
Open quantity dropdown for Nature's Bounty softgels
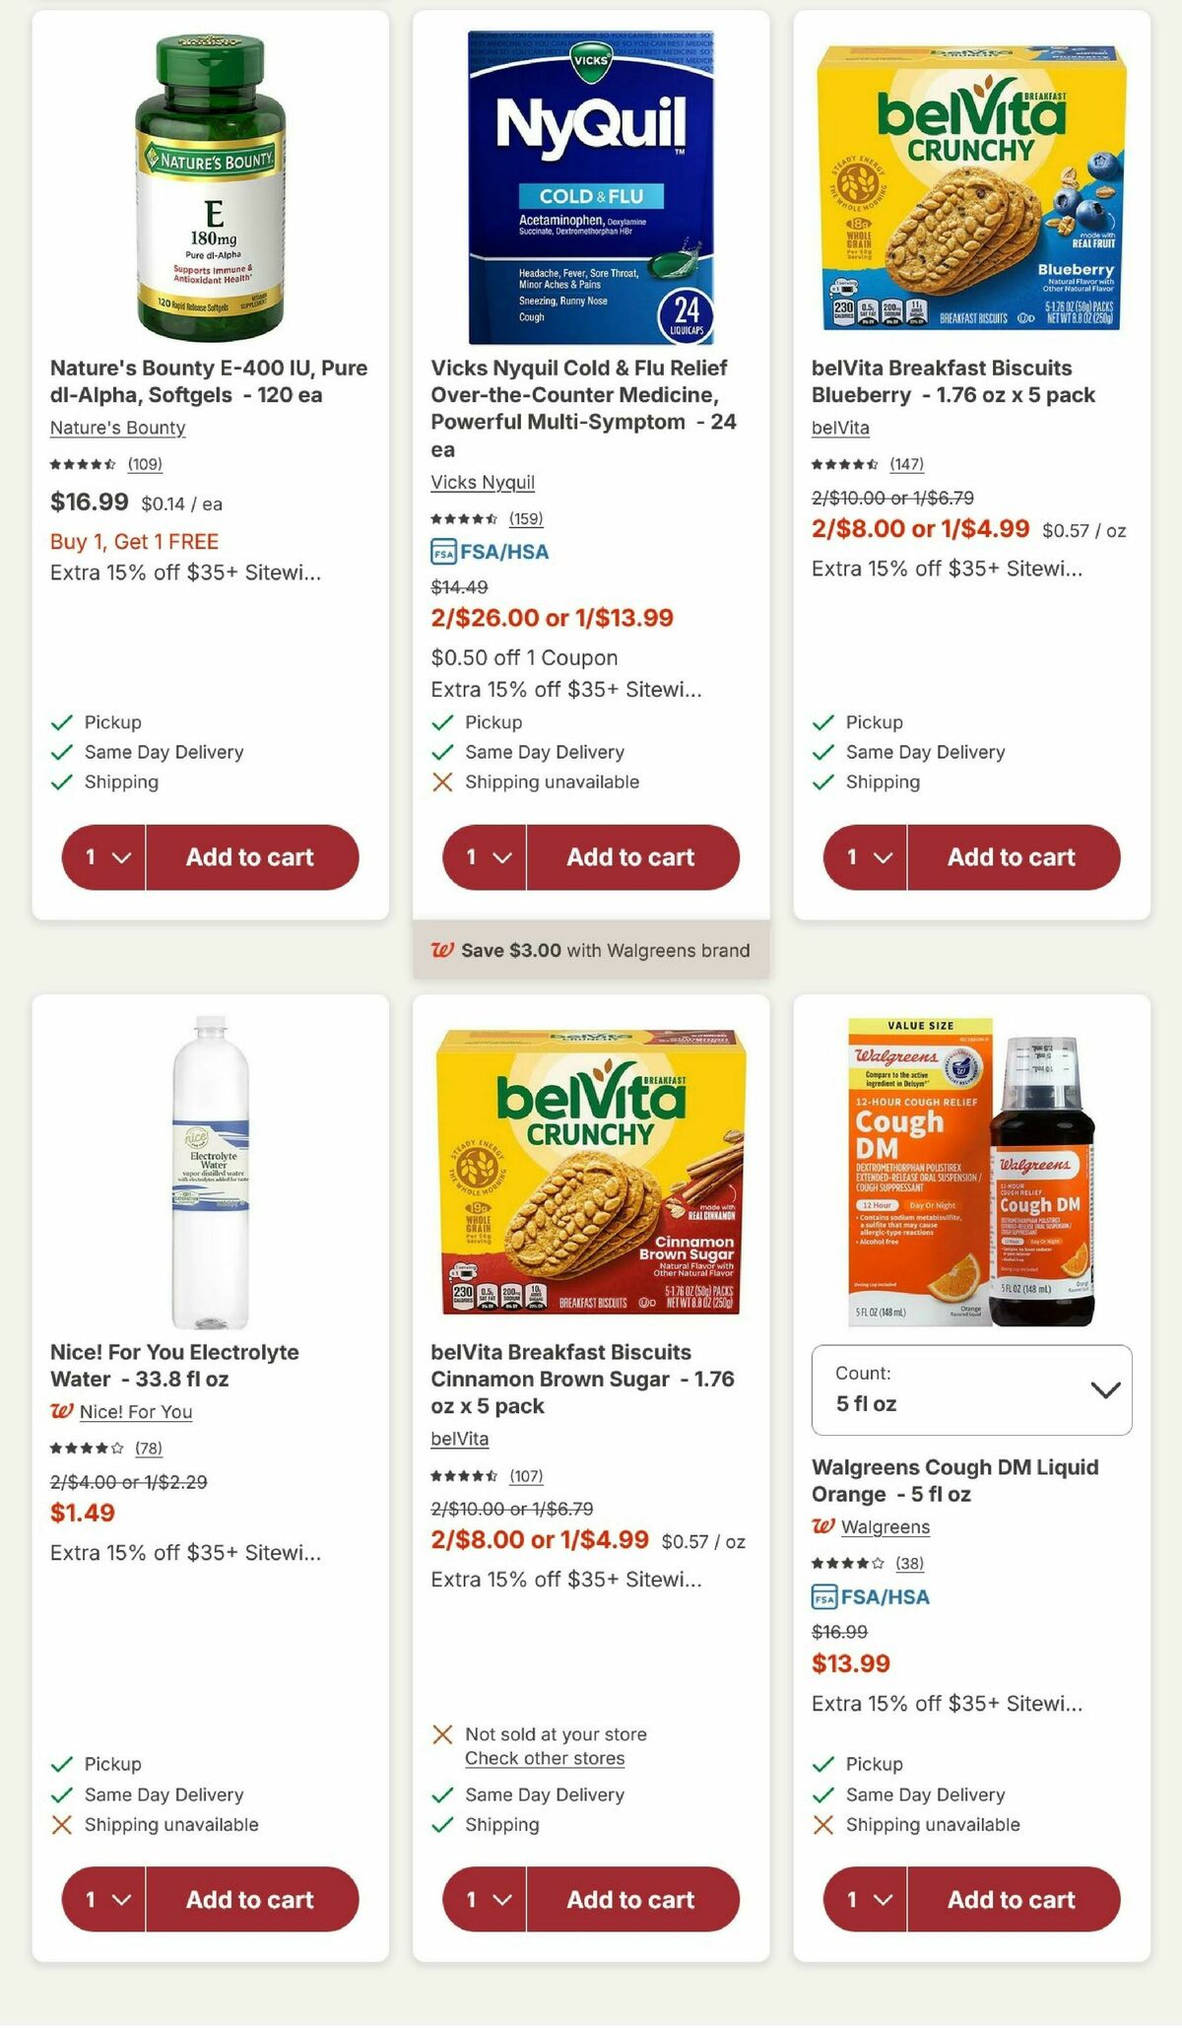pyautogui.click(x=102, y=857)
